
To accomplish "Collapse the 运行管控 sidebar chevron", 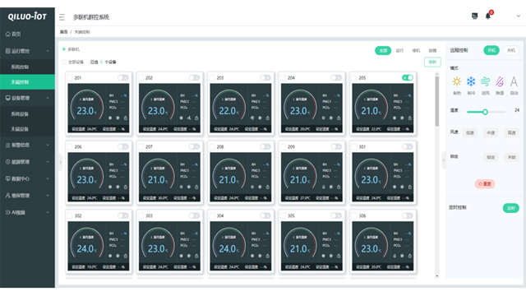I will click(x=48, y=51).
